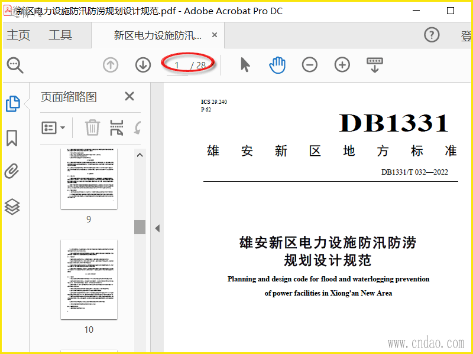Image resolution: width=473 pixels, height=354 pixels.
Task: Zoom out with the minus icon
Action: click(309, 65)
